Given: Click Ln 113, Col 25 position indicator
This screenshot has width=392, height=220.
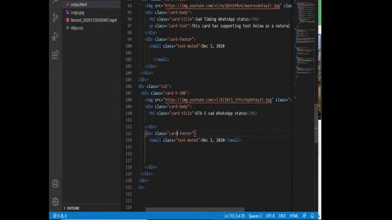Looking at the screenshot, I should 234,216.
